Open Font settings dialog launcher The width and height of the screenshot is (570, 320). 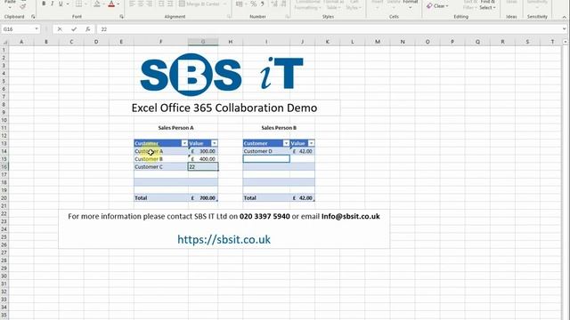(x=121, y=17)
